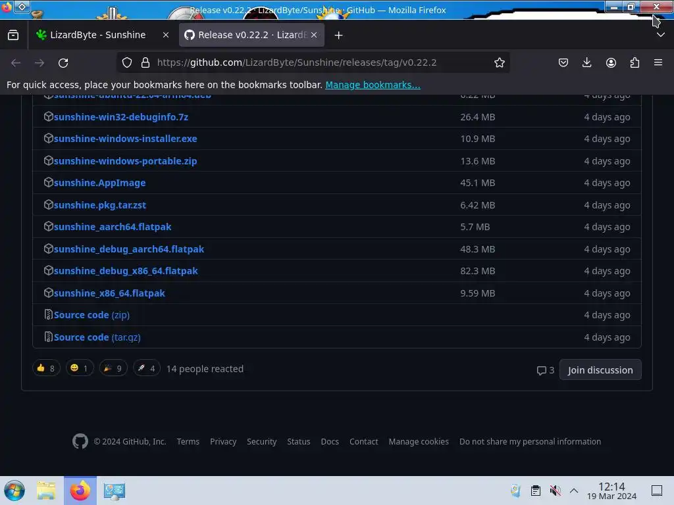Click the Firefox View icon in tab bar
Viewport: 674px width, 505px height.
(x=13, y=36)
